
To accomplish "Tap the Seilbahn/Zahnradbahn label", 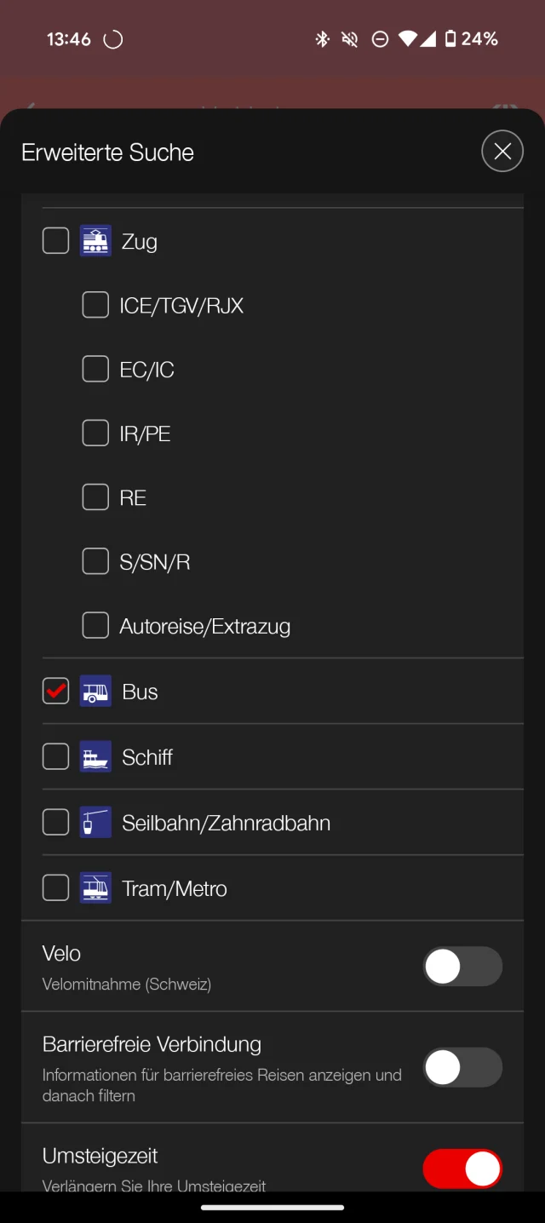I will pos(226,823).
